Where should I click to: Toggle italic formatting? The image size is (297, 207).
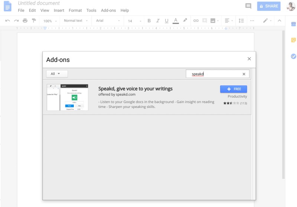click(x=158, y=21)
